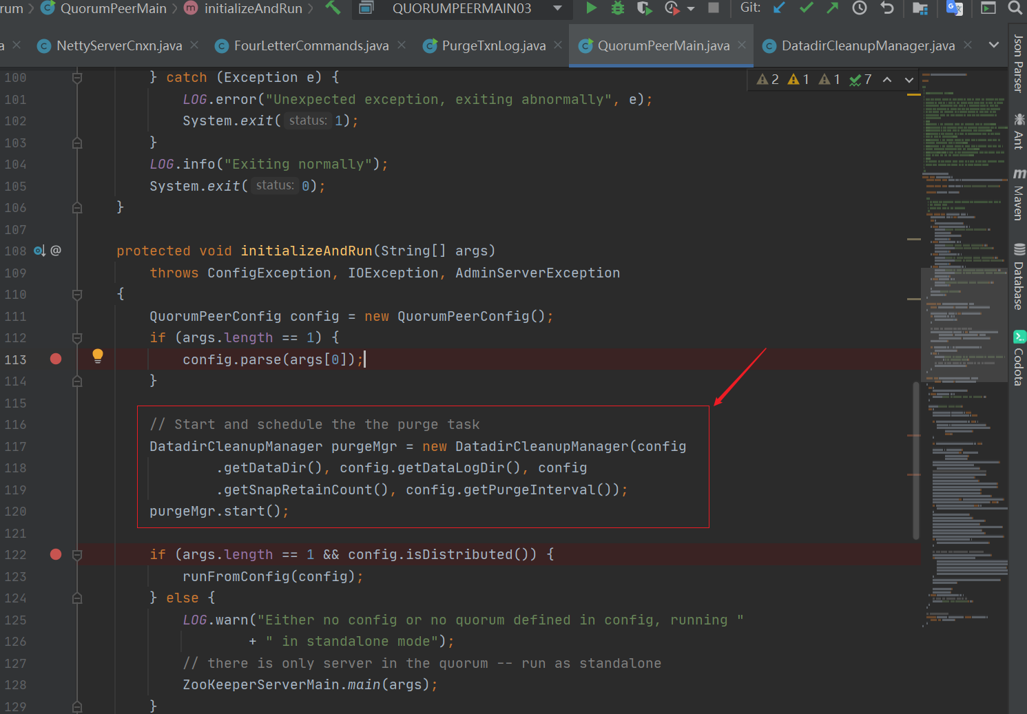Run with coverage icon

click(x=644, y=8)
